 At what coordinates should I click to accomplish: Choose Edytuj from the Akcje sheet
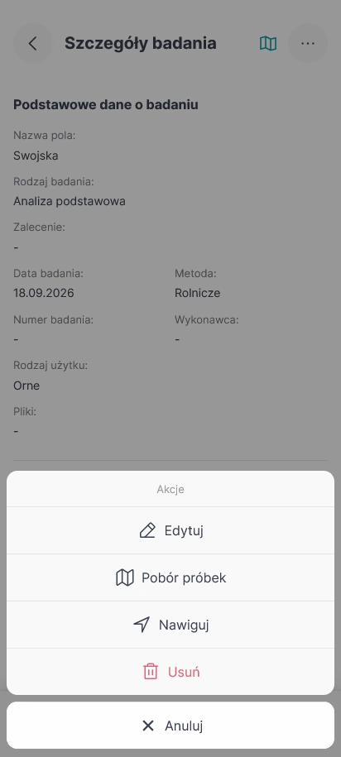coord(170,530)
